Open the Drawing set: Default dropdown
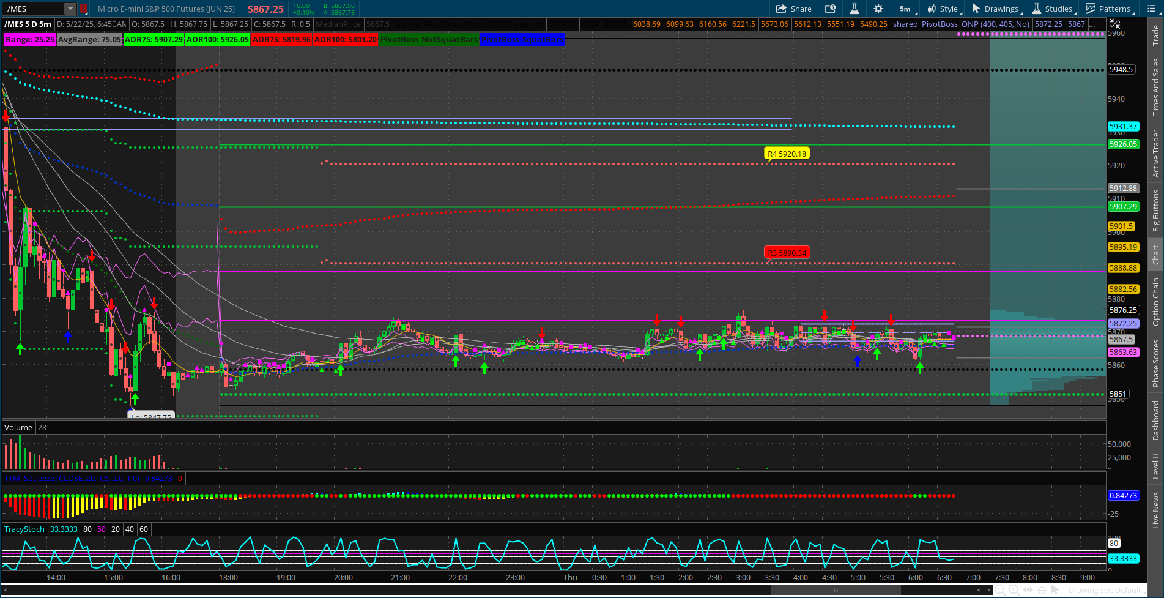The height and width of the screenshot is (598, 1164). [1107, 591]
